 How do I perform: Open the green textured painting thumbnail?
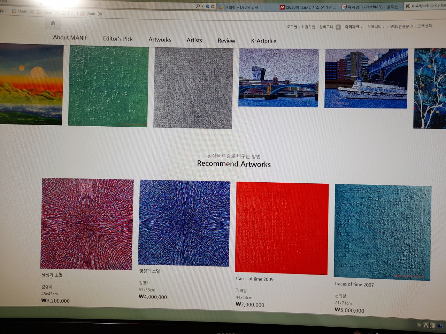click(x=108, y=86)
